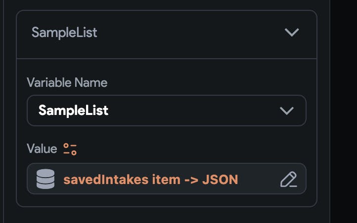Open the savedIntakes item -> JSON binding

pos(150,179)
